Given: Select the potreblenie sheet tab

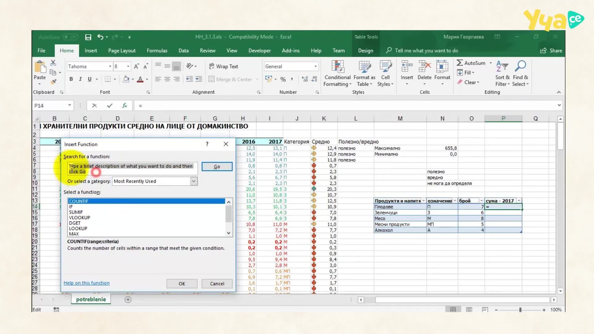Looking at the screenshot, I should point(91,299).
